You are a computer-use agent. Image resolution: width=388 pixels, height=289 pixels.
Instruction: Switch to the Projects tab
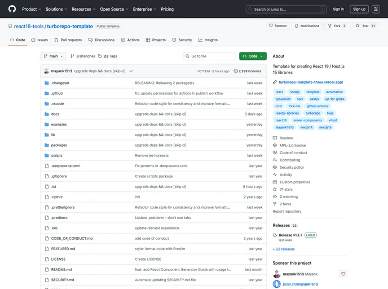pyautogui.click(x=156, y=40)
